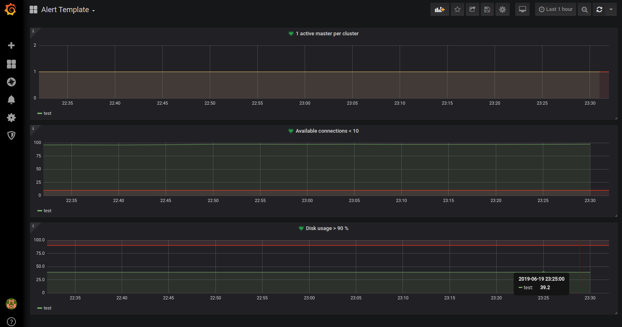Open Alerting bell icon in sidebar
The height and width of the screenshot is (327, 622).
[x=11, y=100]
